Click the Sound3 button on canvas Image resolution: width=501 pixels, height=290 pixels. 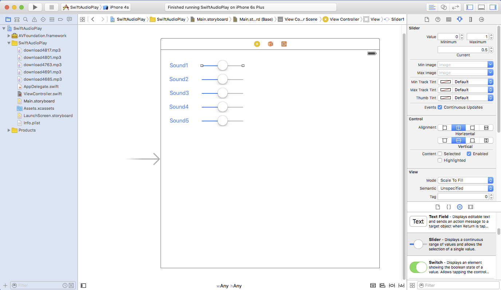pyautogui.click(x=179, y=93)
